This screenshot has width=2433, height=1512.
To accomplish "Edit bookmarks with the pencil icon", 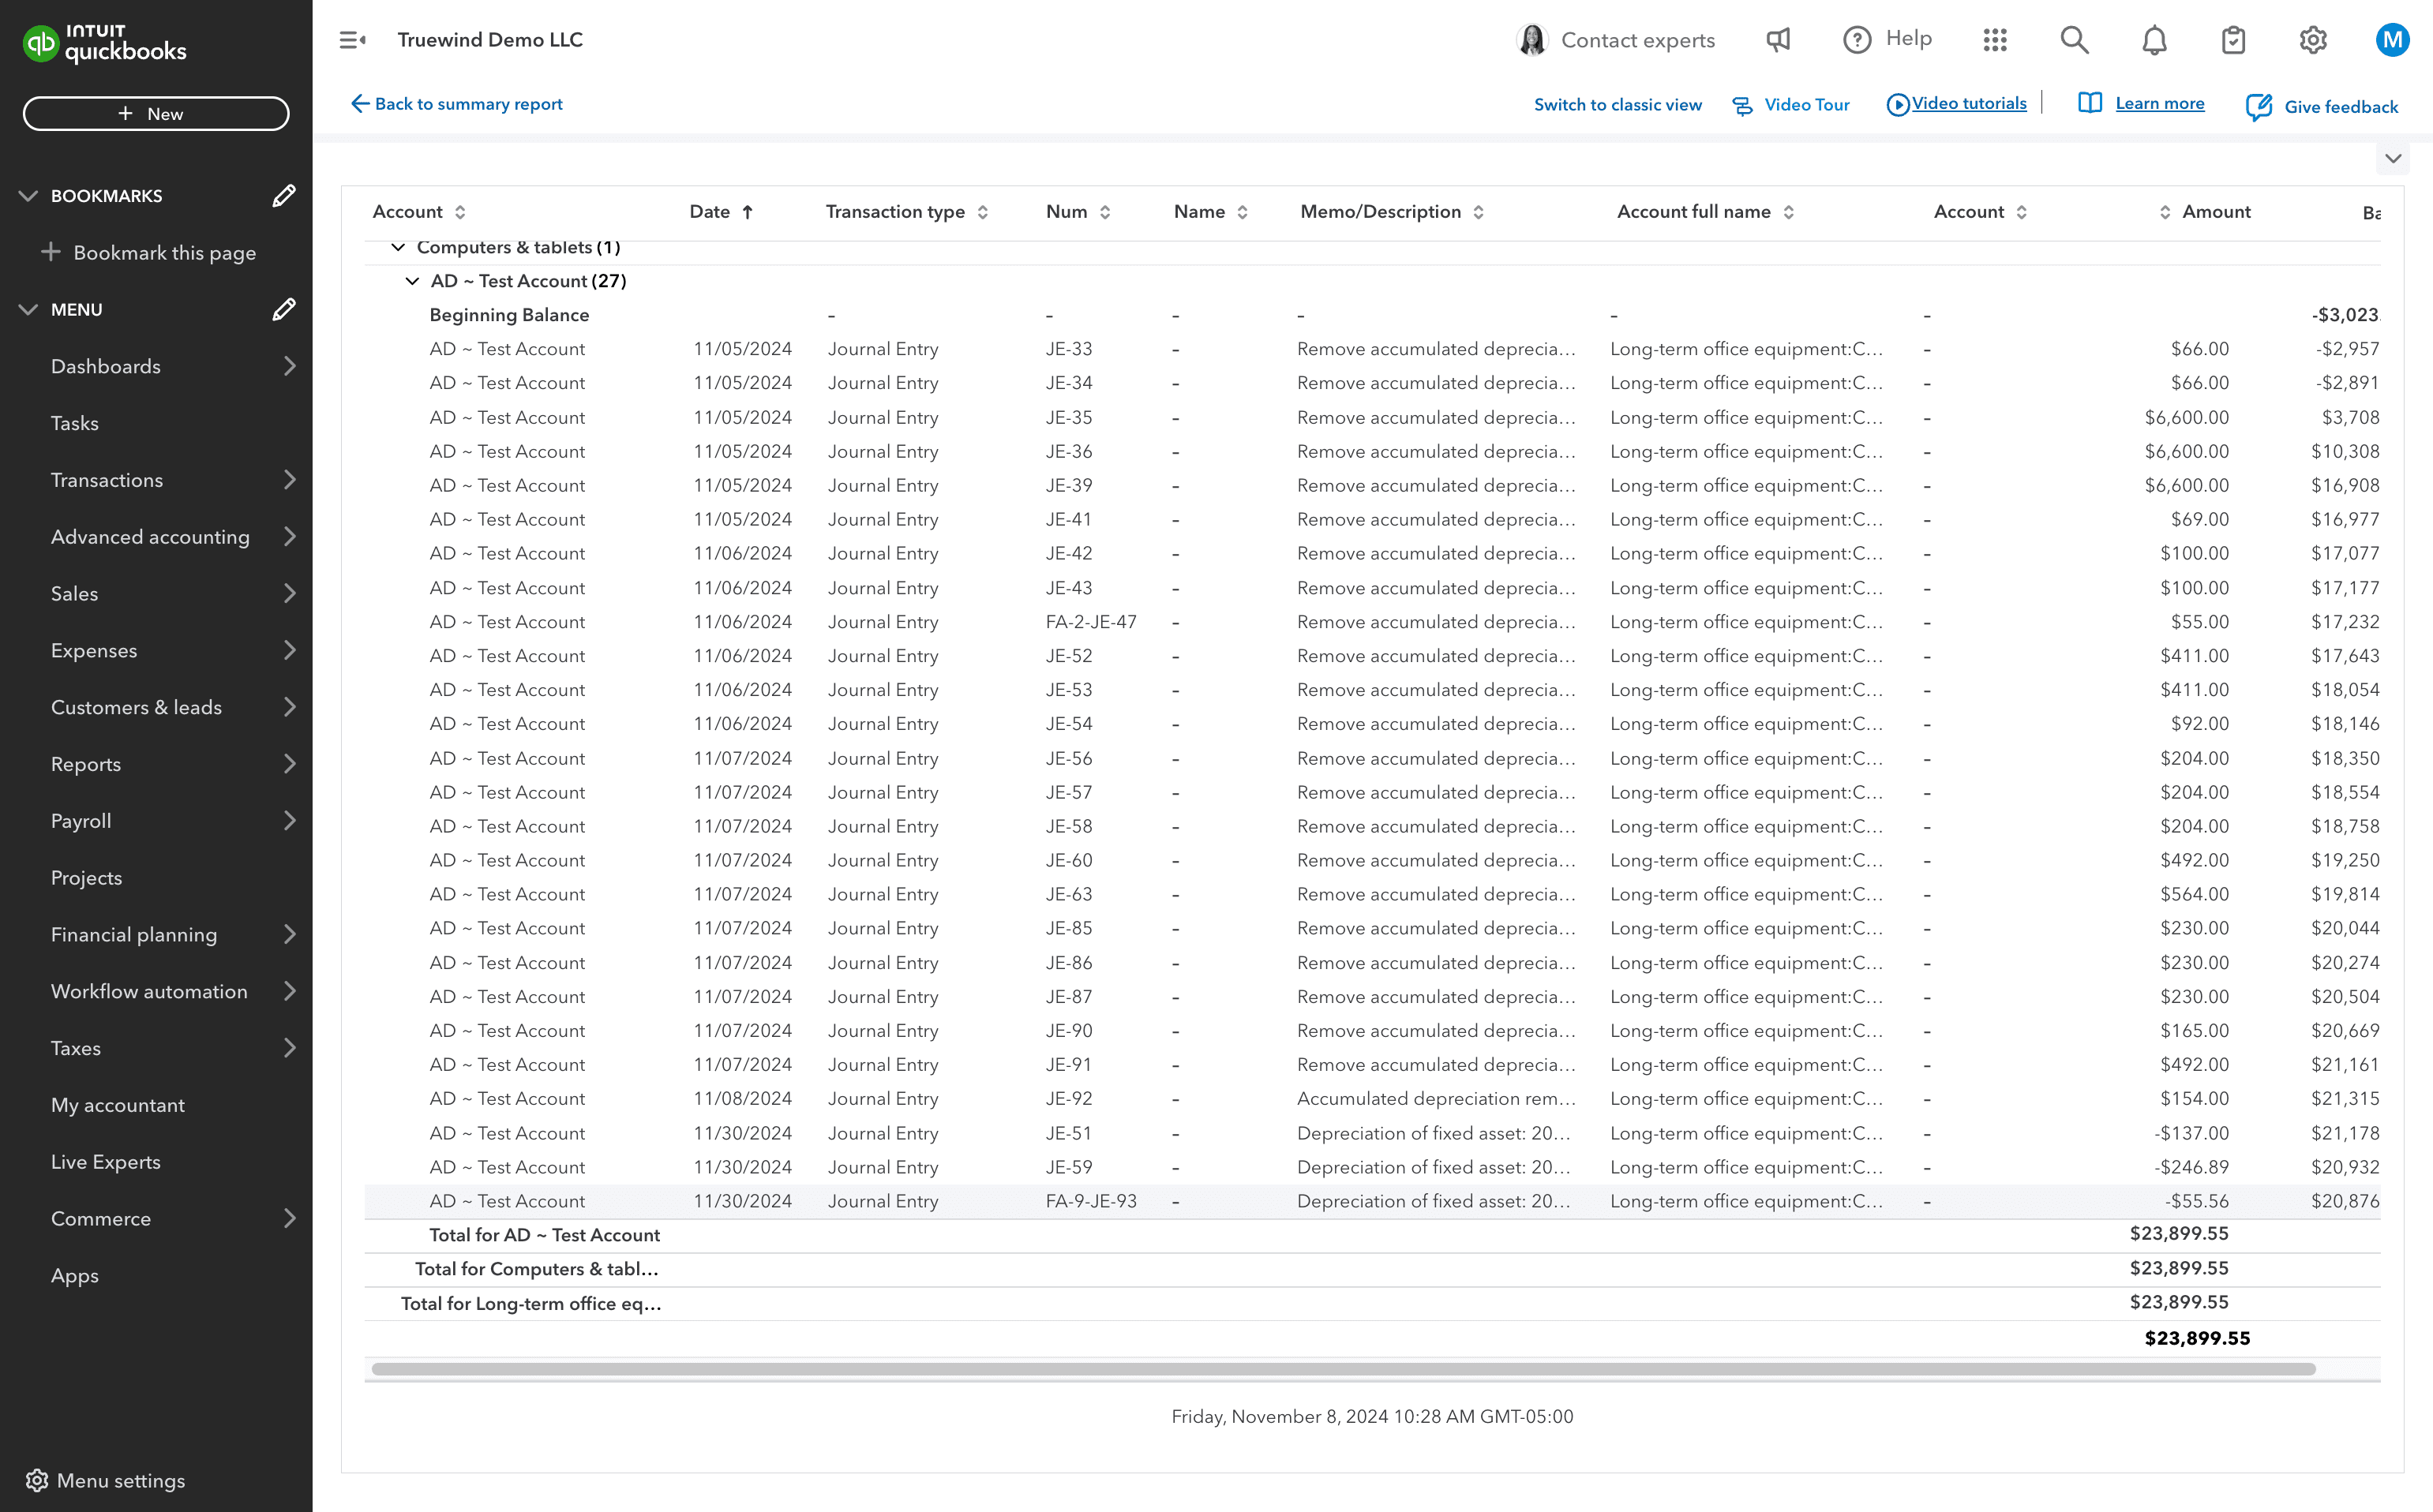I will pos(284,195).
